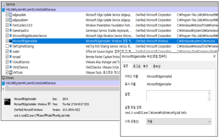
Task: Select the Drivers section header
Action: coord(61,78)
